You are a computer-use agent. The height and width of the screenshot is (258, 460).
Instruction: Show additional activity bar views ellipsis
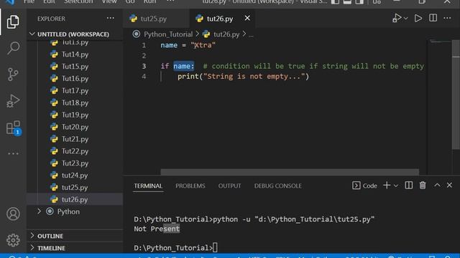(x=13, y=153)
